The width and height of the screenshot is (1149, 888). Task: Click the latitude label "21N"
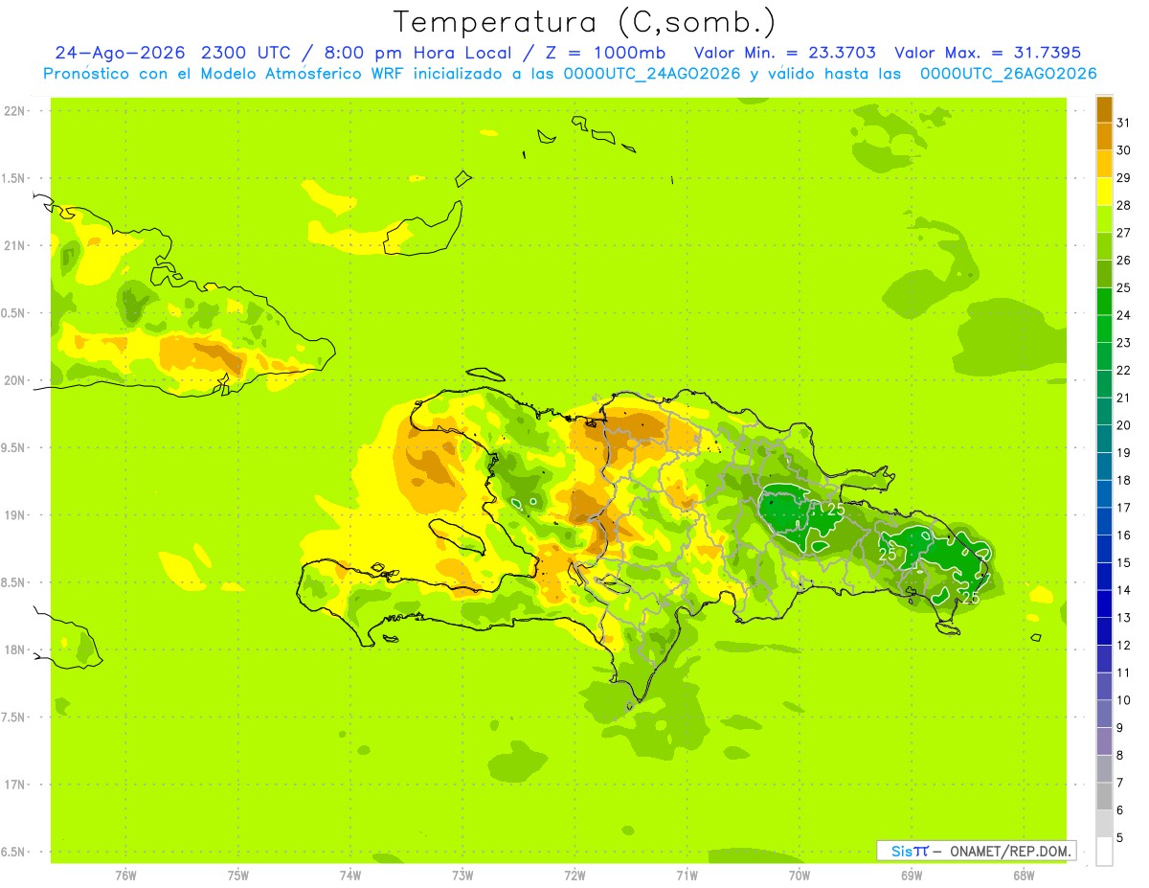click(x=15, y=246)
